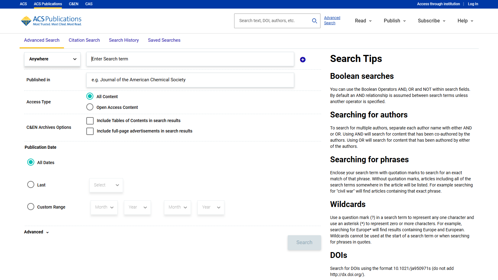This screenshot has width=498, height=280.
Task: Open the second Year dropdown
Action: click(x=211, y=207)
